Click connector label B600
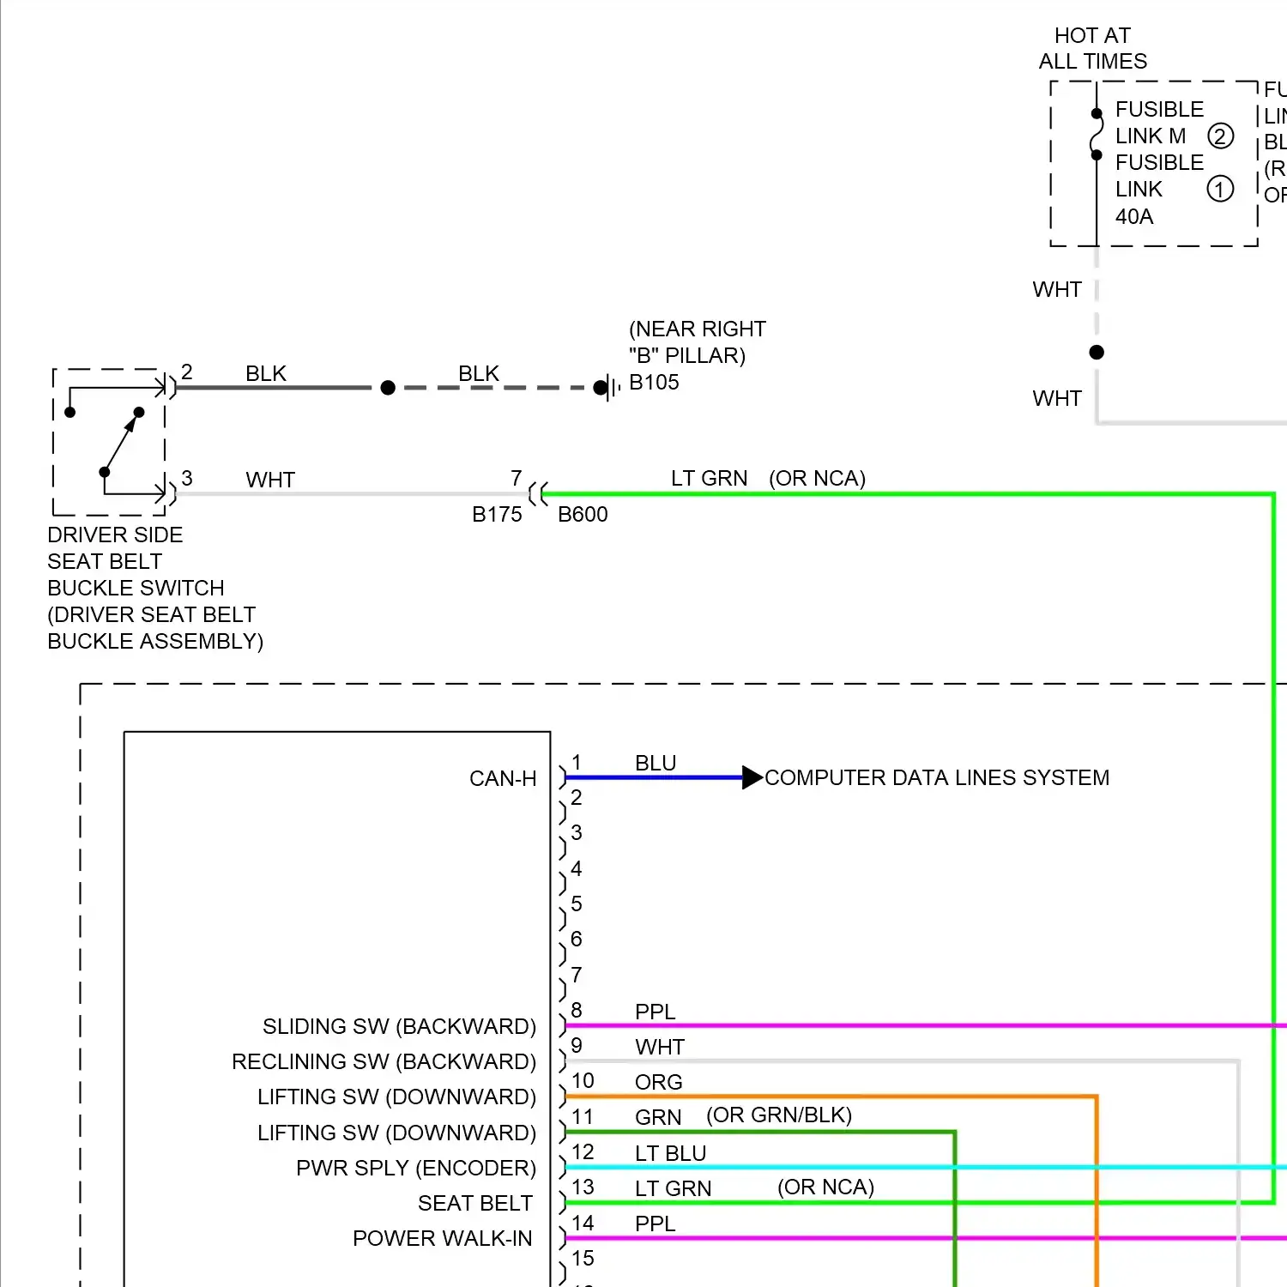 583,515
